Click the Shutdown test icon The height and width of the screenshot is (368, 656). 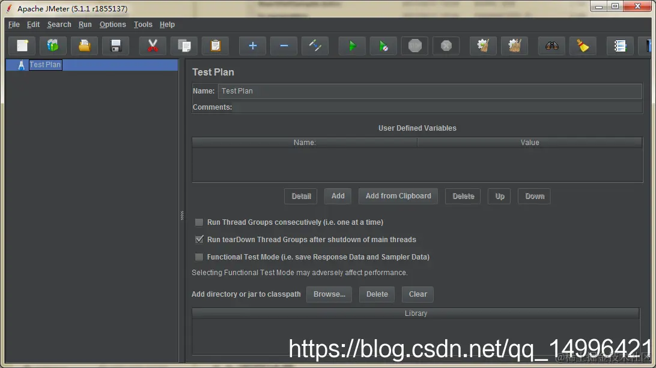[x=446, y=46]
